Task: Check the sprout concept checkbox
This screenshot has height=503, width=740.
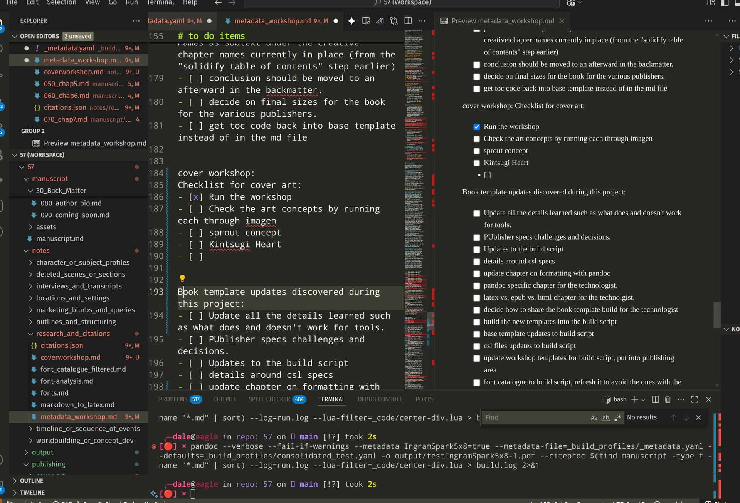Action: 477,151
